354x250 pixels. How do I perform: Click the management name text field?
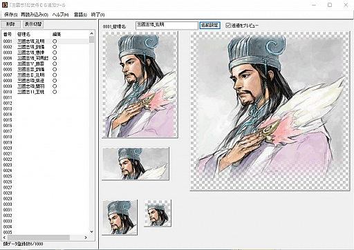click(167, 26)
